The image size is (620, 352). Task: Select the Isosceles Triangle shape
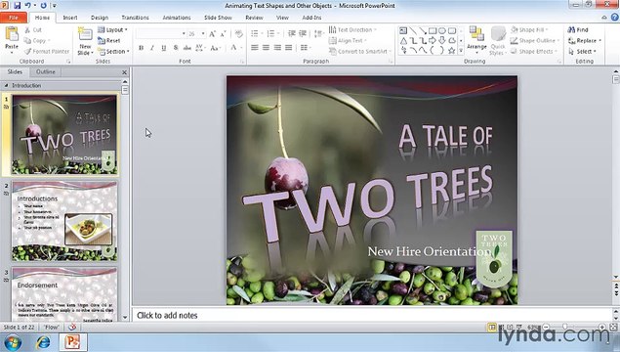pos(403,40)
